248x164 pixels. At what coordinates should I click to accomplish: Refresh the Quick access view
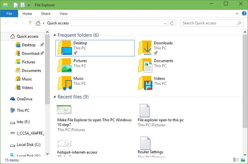click(172, 23)
